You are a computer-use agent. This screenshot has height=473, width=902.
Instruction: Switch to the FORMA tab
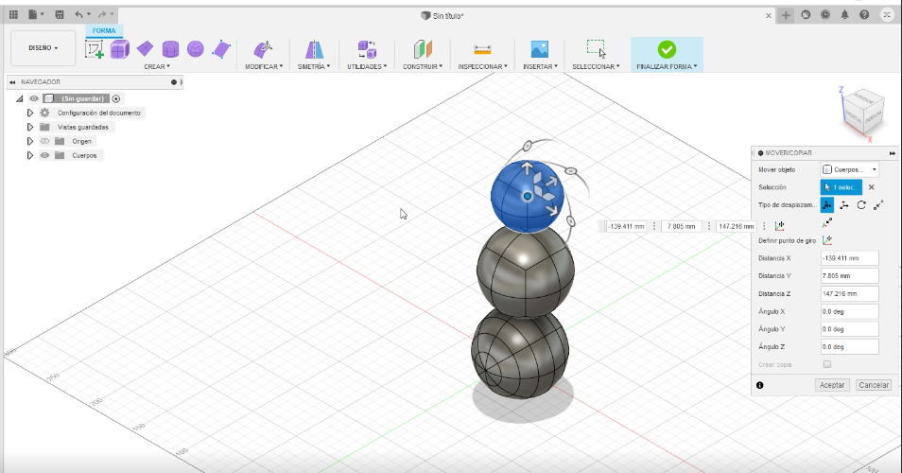coord(104,30)
